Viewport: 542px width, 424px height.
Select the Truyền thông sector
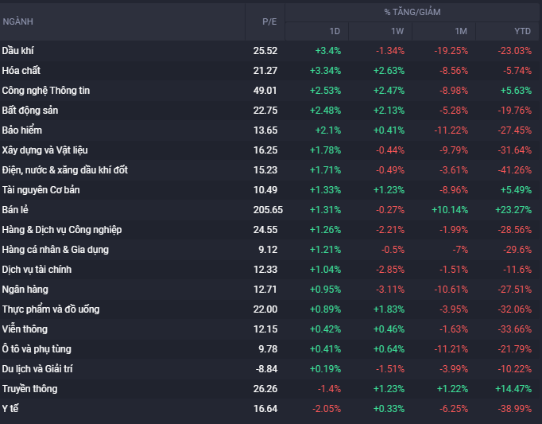tap(29, 389)
